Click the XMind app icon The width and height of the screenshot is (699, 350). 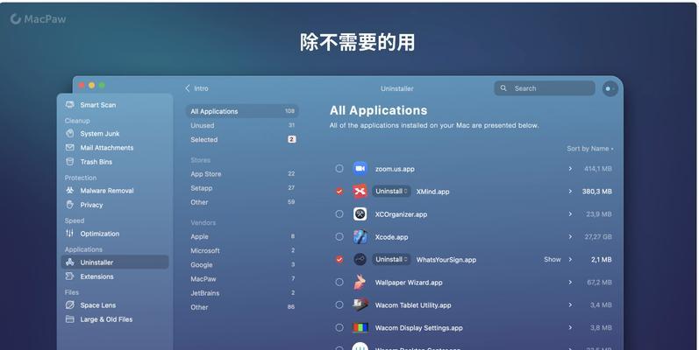360,192
